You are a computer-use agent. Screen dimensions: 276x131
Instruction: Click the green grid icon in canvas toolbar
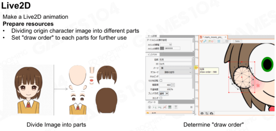pyautogui.click(x=209, y=41)
